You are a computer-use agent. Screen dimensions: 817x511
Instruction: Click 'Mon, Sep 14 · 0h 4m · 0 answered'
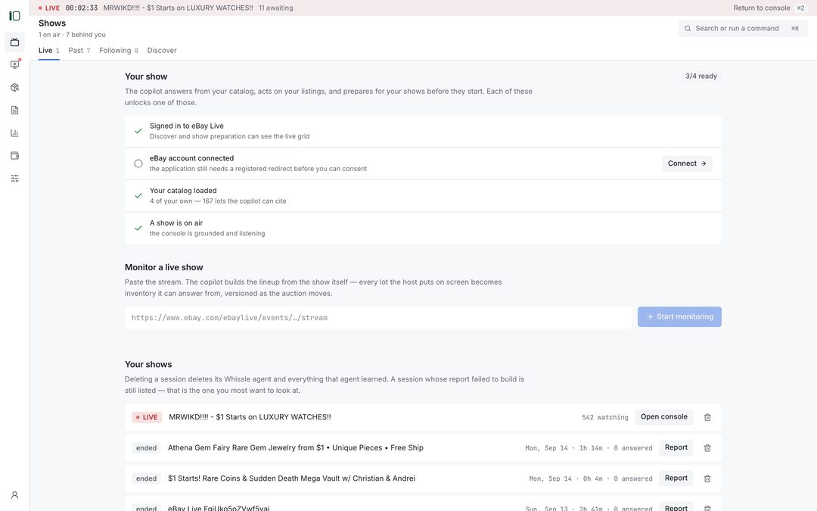pyautogui.click(x=590, y=478)
